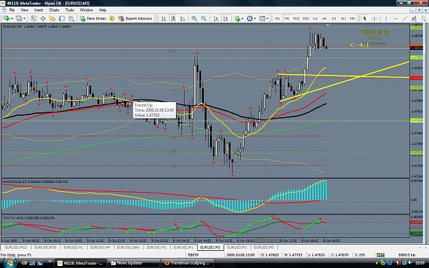Click the taskbar clock showing 18:00

[419, 263]
